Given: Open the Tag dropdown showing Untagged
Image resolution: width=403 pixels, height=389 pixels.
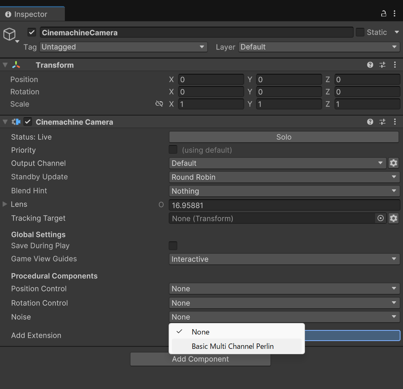Looking at the screenshot, I should (x=124, y=47).
